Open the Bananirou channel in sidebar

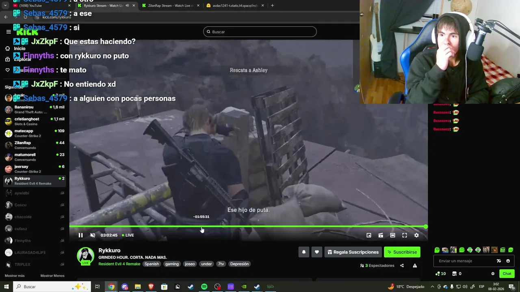[35, 109]
